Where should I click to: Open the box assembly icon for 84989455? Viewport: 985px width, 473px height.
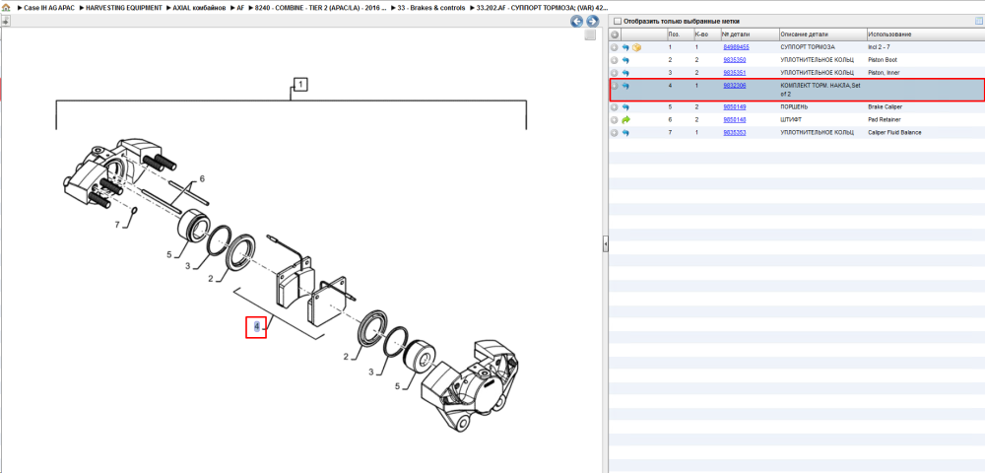click(636, 47)
